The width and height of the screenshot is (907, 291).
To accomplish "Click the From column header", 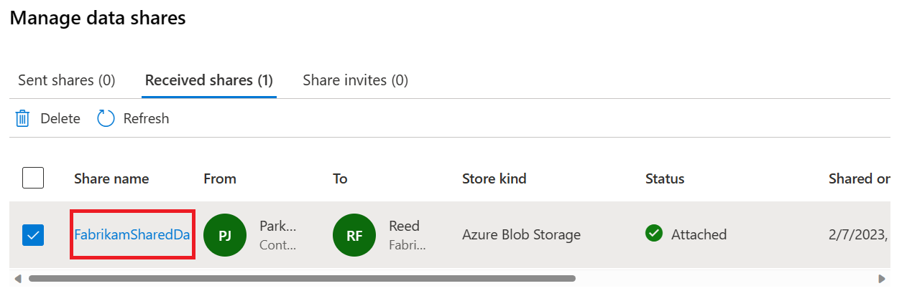I will tap(220, 178).
